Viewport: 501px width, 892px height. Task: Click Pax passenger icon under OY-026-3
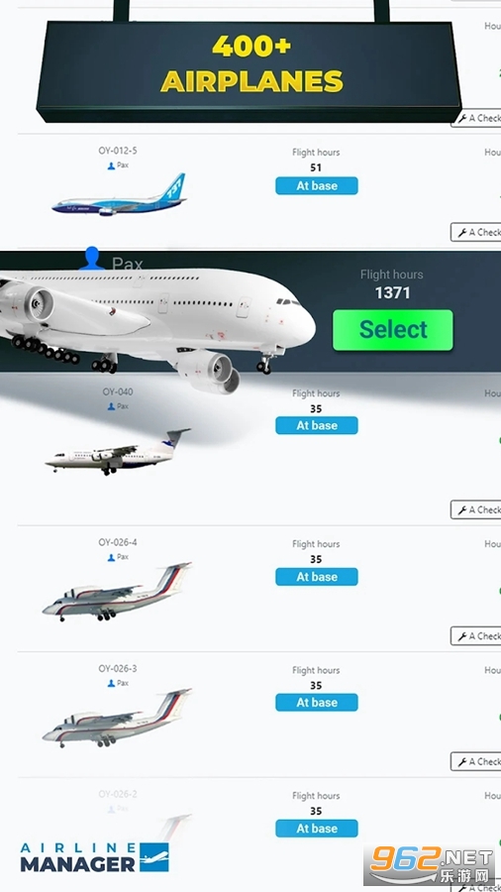point(111,683)
